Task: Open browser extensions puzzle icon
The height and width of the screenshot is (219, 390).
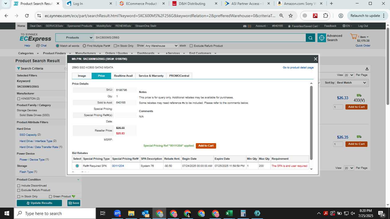Action: (x=325, y=16)
